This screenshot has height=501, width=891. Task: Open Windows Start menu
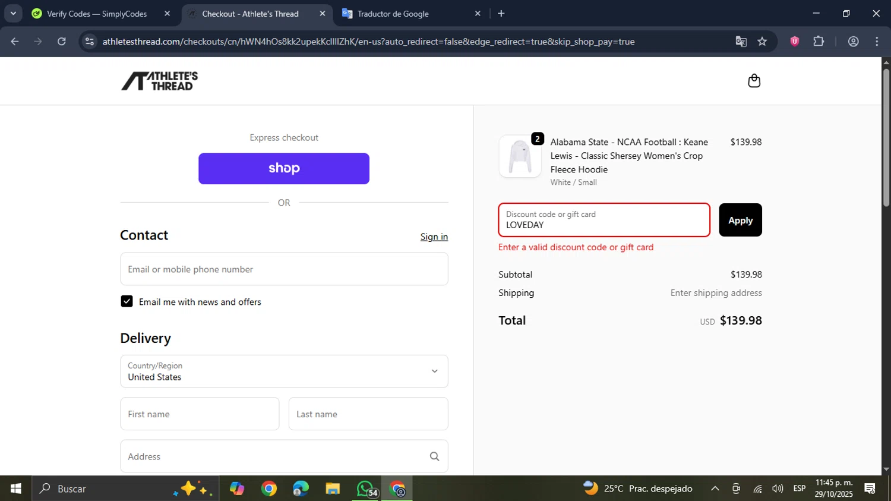[16, 489]
